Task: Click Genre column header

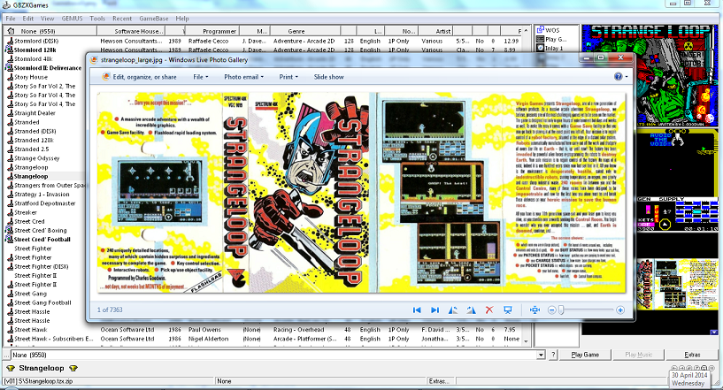Action: (305, 31)
